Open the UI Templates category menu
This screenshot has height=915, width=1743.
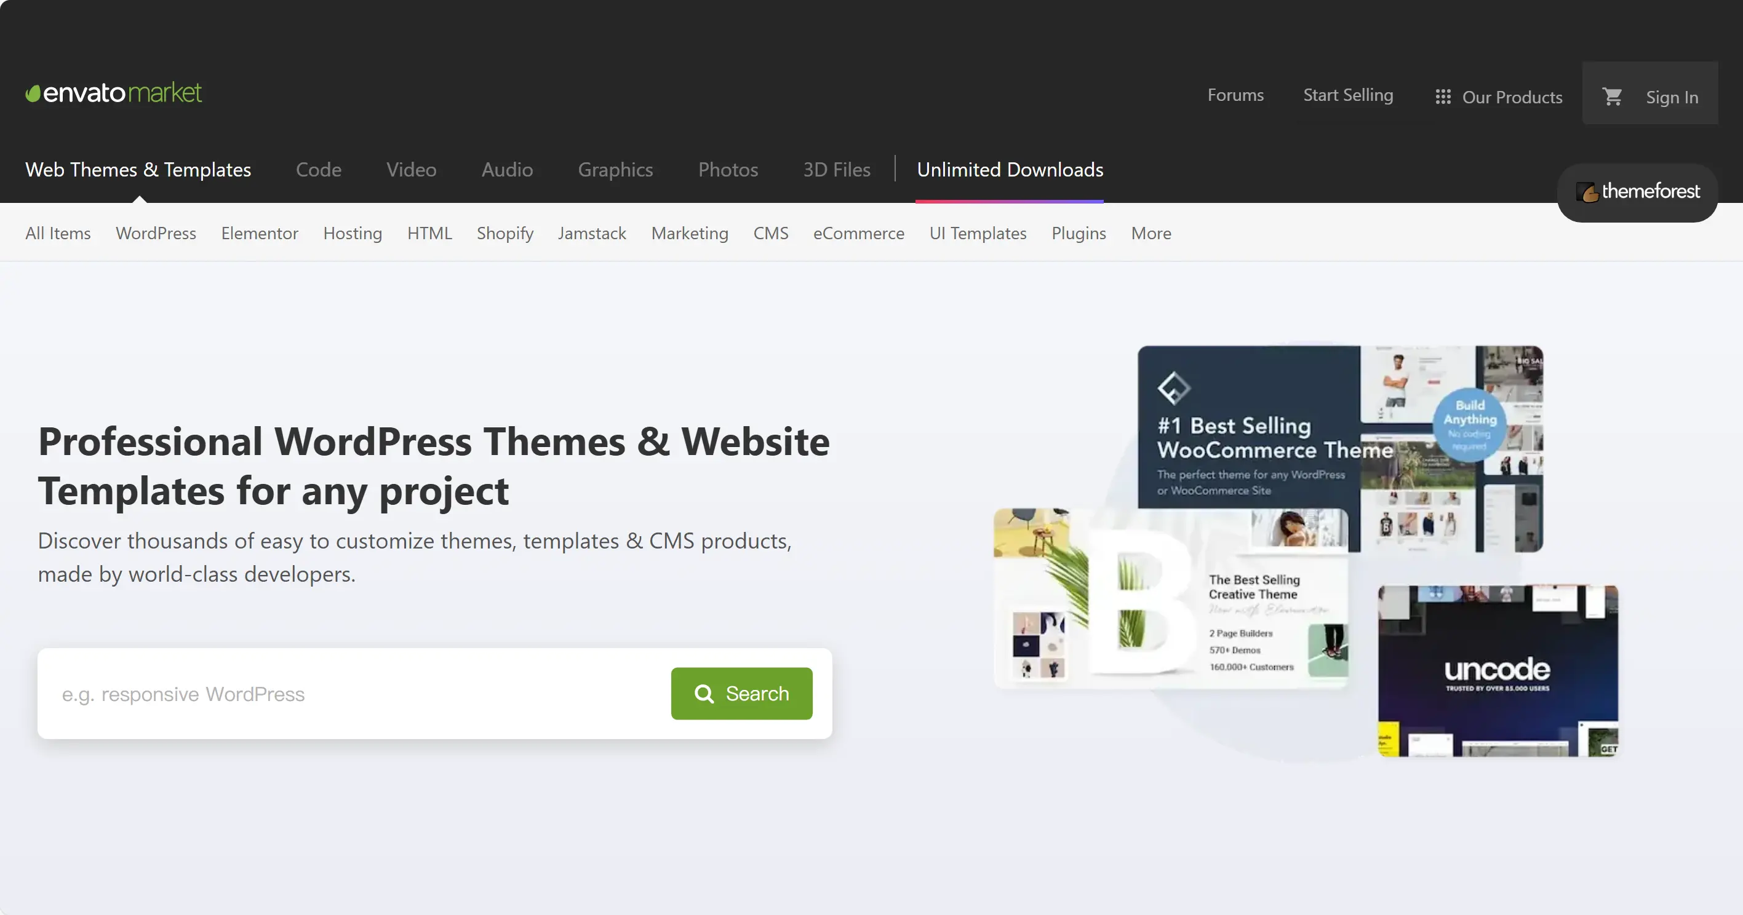coord(978,233)
